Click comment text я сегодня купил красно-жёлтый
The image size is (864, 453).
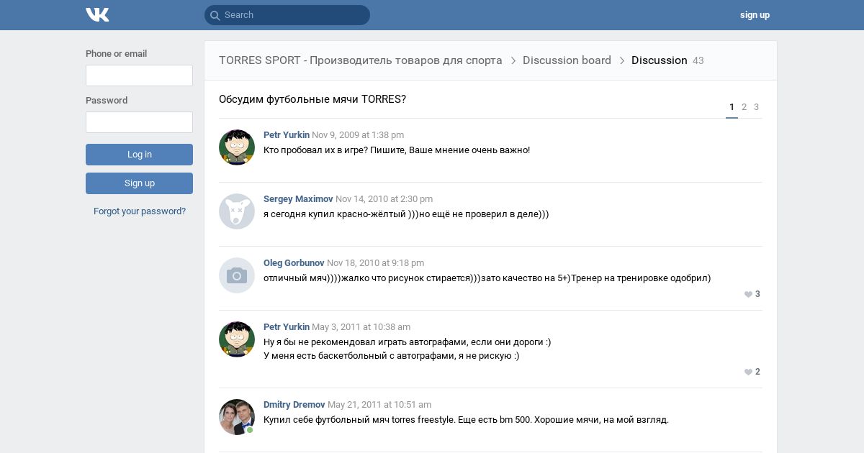[x=335, y=214]
